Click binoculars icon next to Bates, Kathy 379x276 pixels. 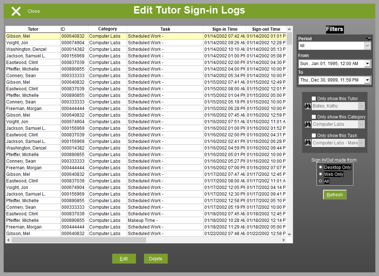308,106
